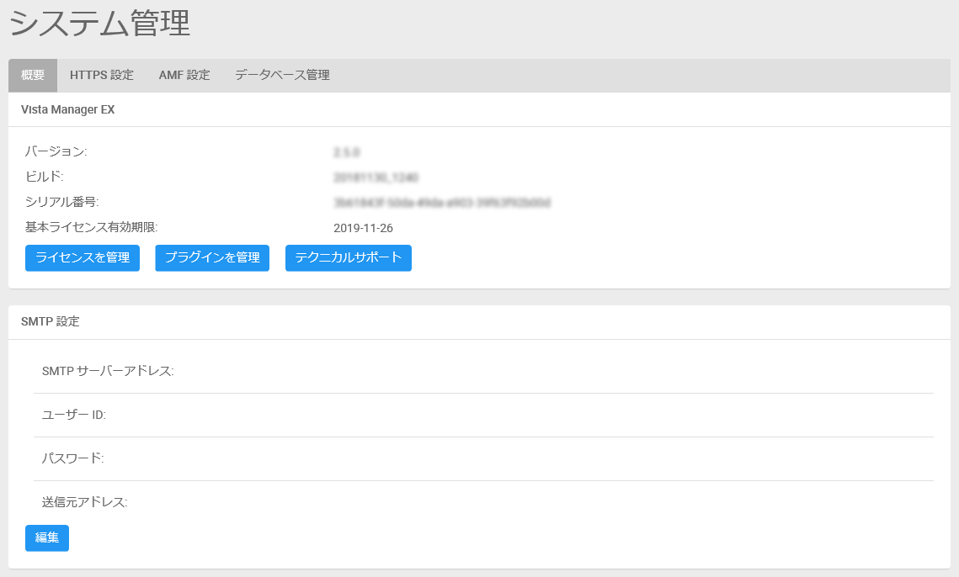
Task: Click the Vista Manager EX panel heading
Action: [x=68, y=110]
